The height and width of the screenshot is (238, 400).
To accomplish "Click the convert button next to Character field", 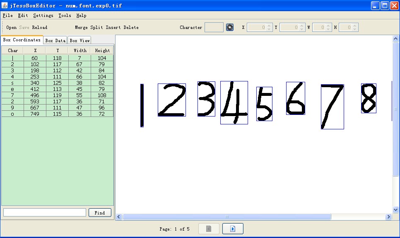I will [x=230, y=27].
